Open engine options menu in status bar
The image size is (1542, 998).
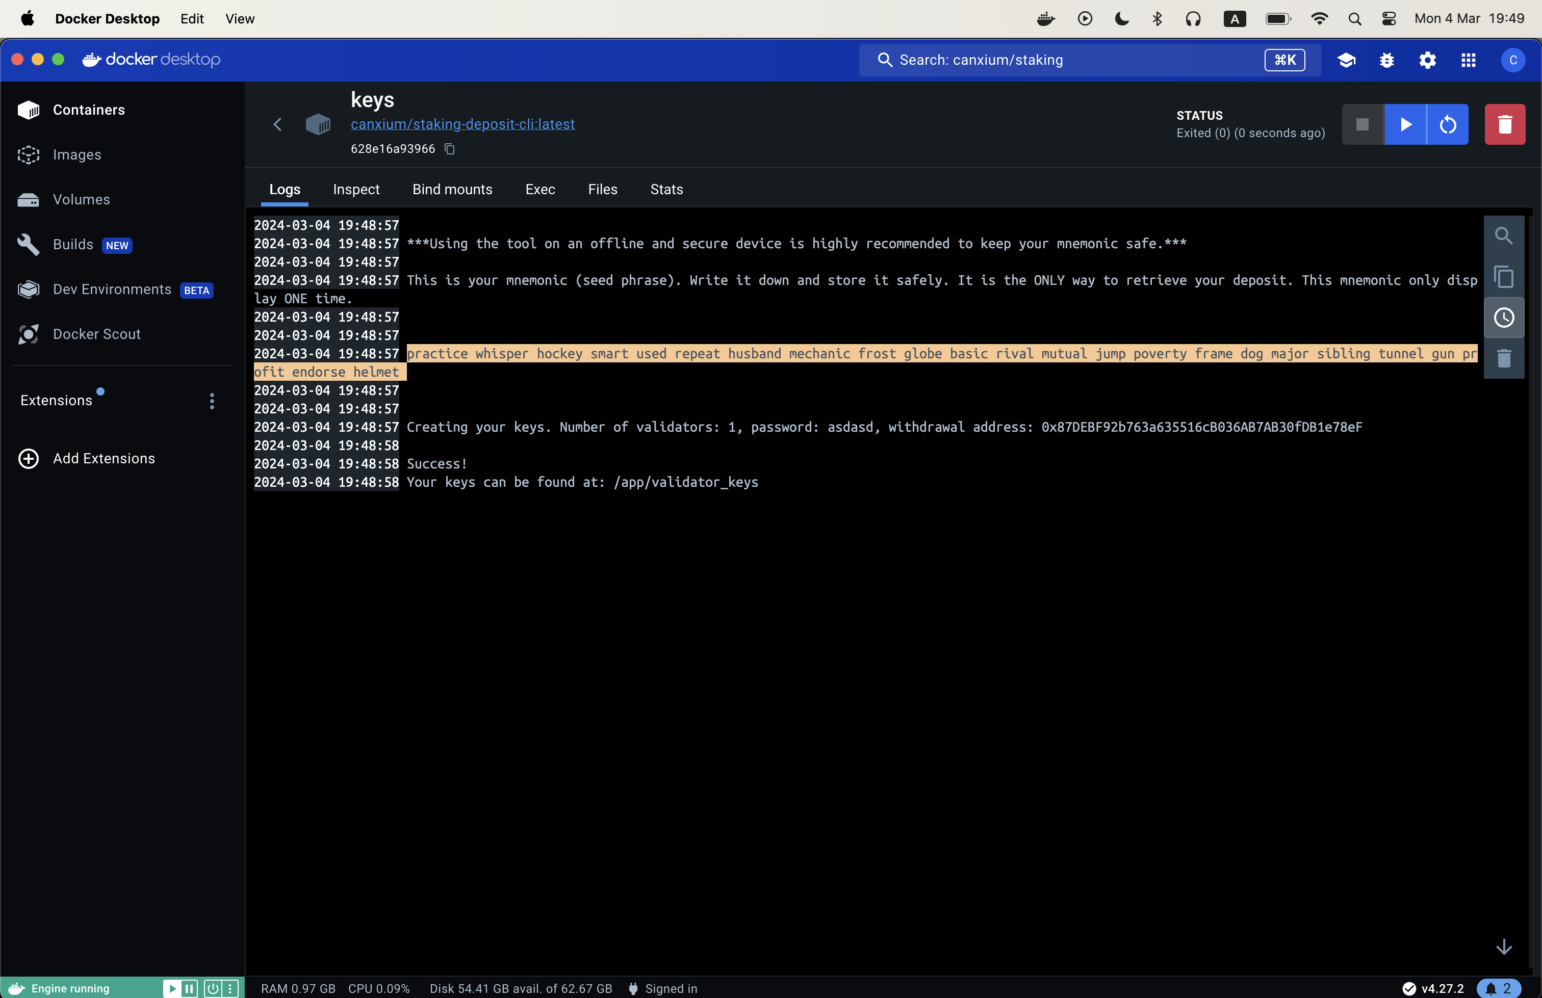230,988
